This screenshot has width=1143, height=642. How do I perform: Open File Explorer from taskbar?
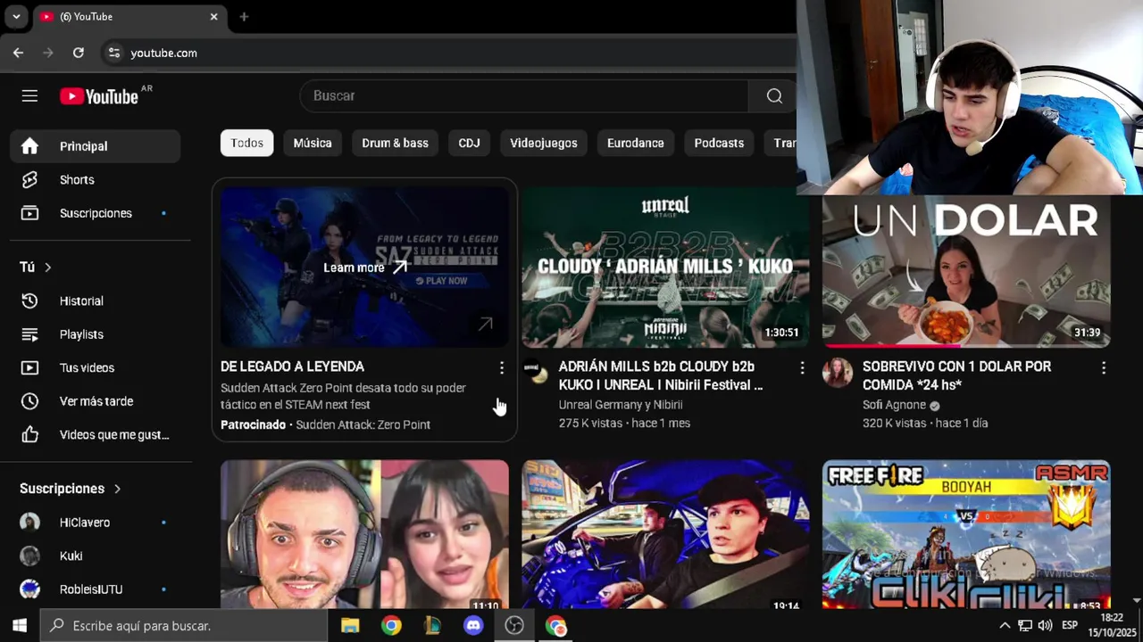click(350, 626)
